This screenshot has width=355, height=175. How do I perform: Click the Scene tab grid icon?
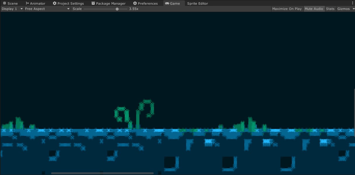coord(4,3)
